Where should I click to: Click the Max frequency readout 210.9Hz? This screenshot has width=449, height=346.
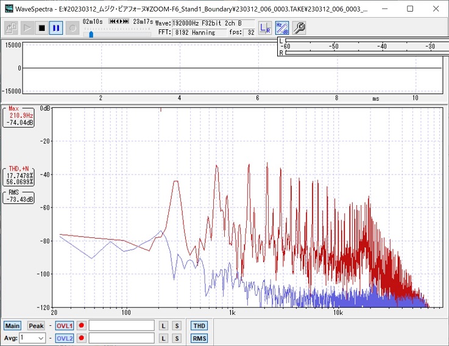click(21, 115)
